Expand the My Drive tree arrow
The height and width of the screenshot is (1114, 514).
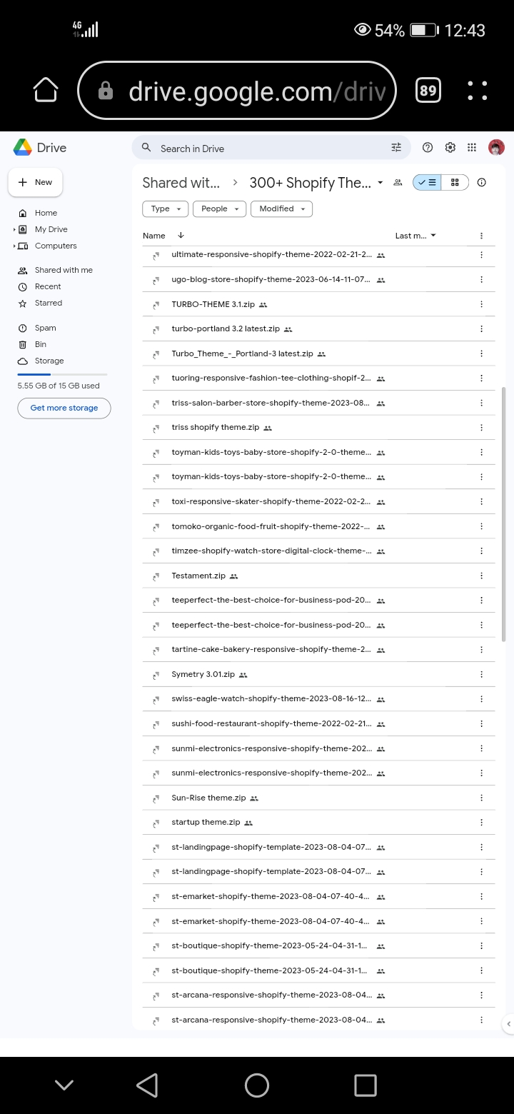14,229
